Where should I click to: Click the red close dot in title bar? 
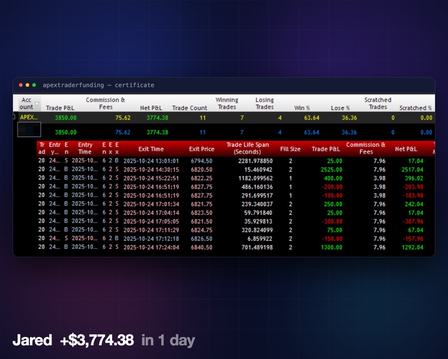point(21,85)
